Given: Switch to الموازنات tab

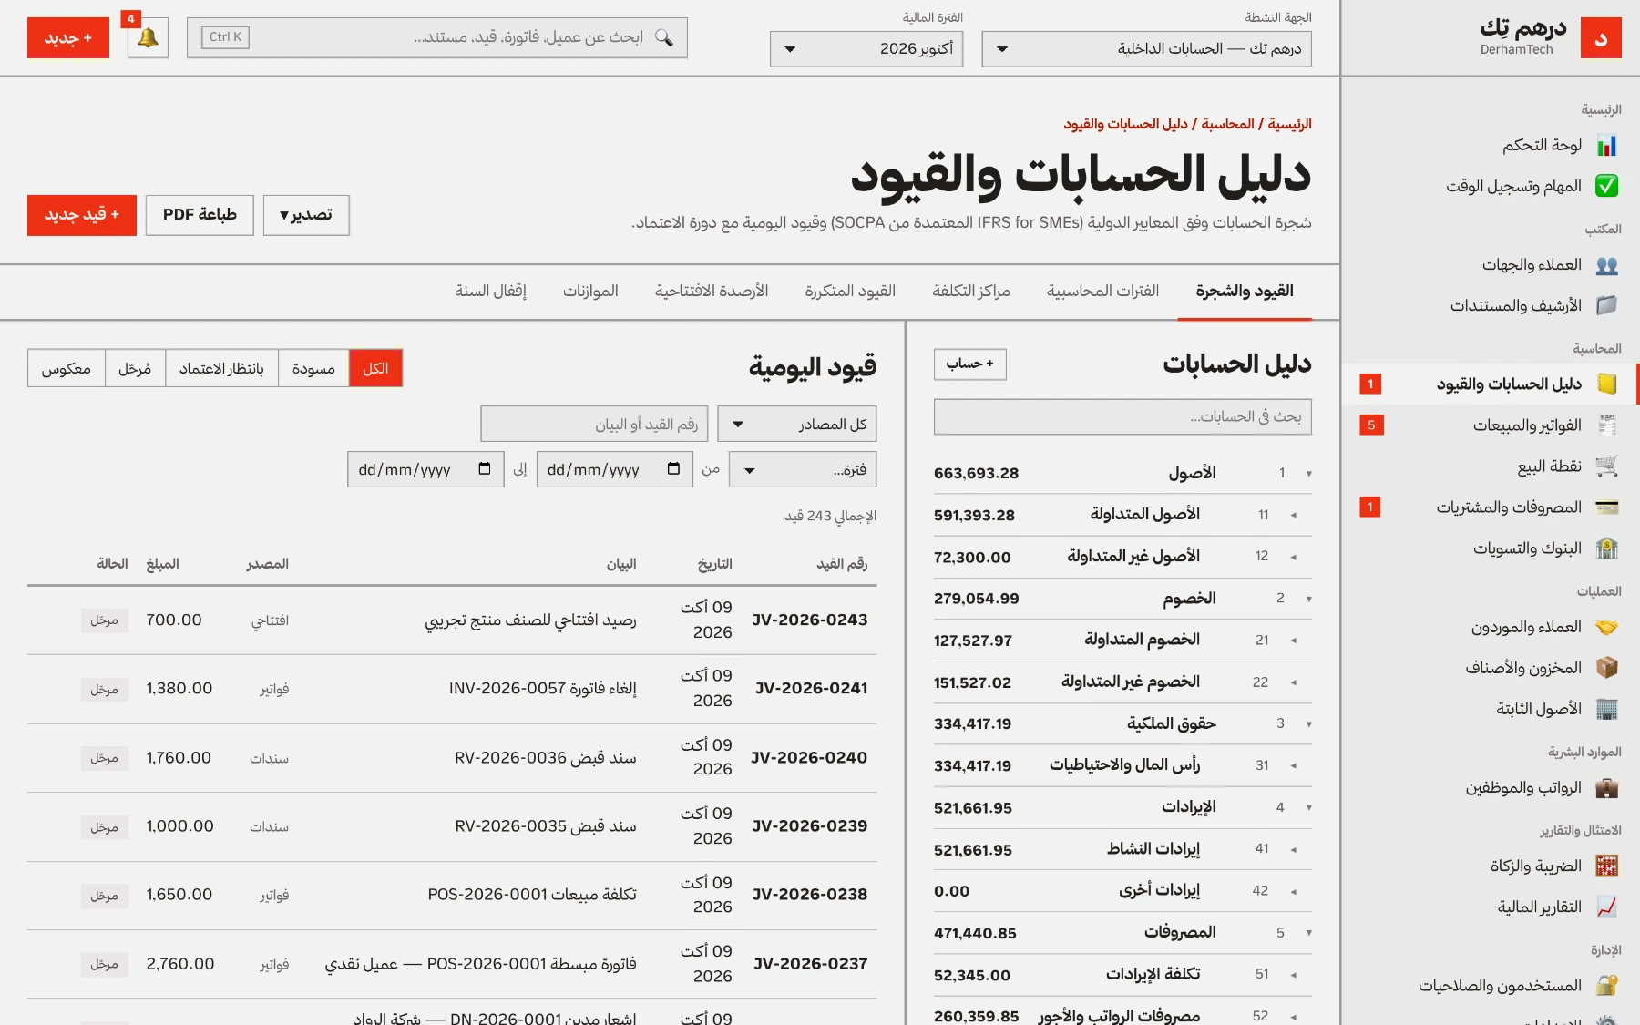Looking at the screenshot, I should 590,292.
